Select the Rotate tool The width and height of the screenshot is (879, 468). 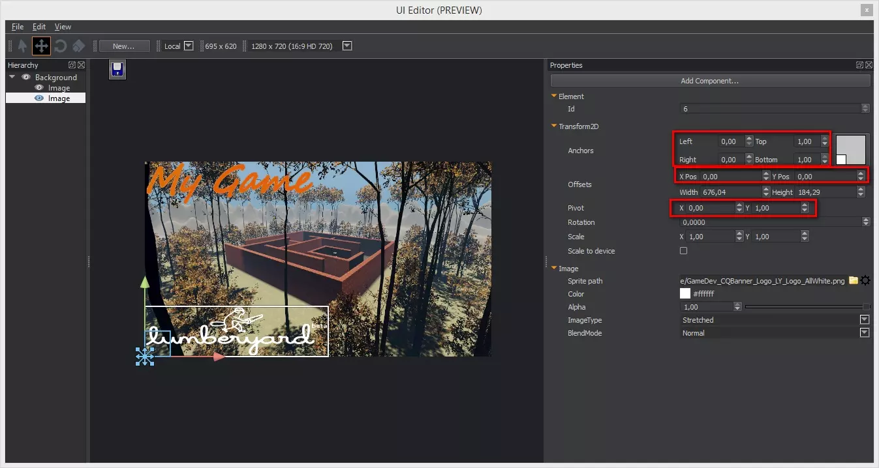pos(60,46)
